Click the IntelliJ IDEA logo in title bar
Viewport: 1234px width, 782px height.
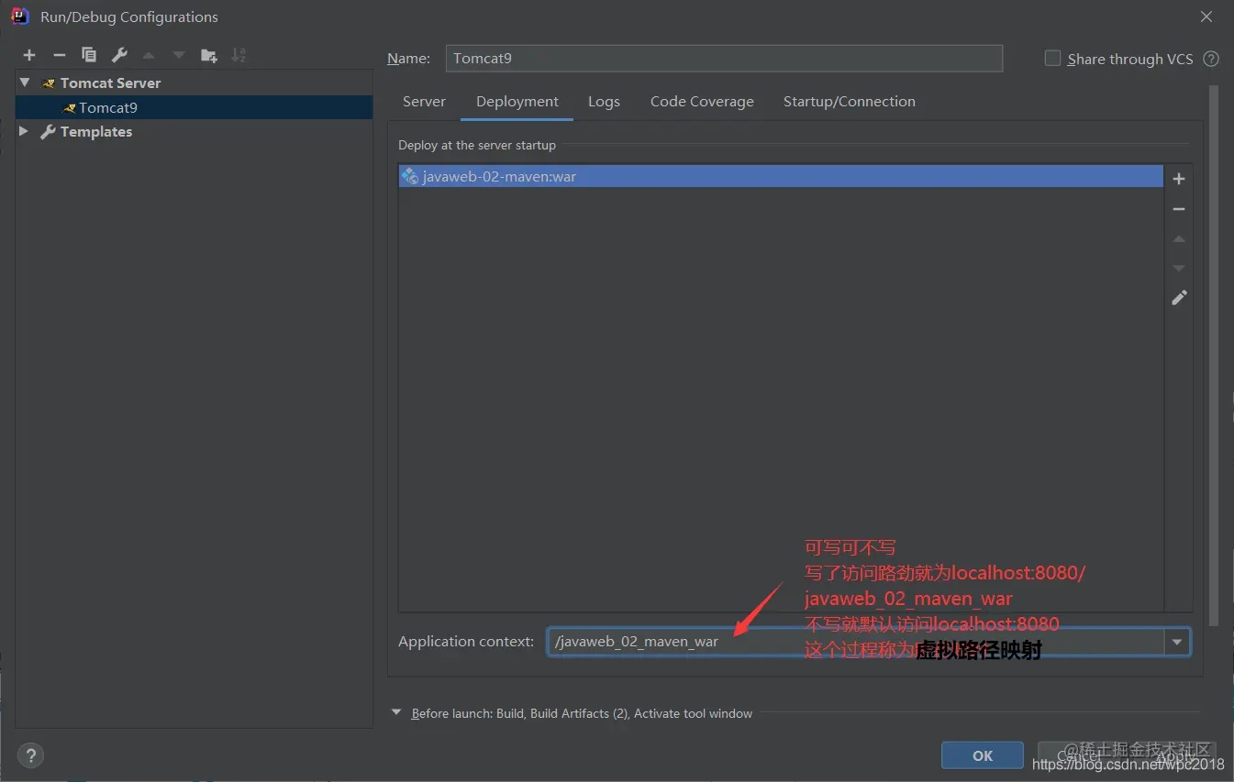click(19, 17)
